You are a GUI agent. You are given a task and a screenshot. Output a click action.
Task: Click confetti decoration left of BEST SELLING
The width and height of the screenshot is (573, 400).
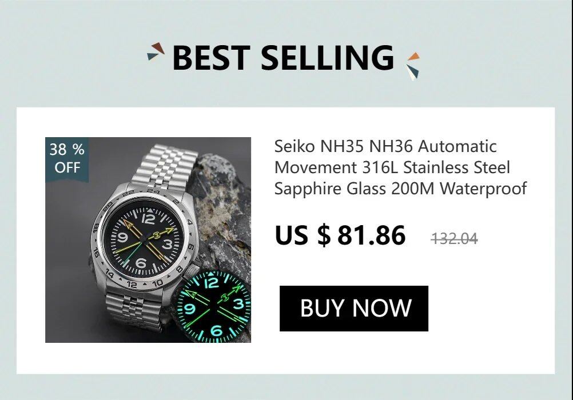[x=156, y=51]
